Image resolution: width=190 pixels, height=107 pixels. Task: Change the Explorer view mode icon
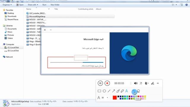(x=173, y=5)
